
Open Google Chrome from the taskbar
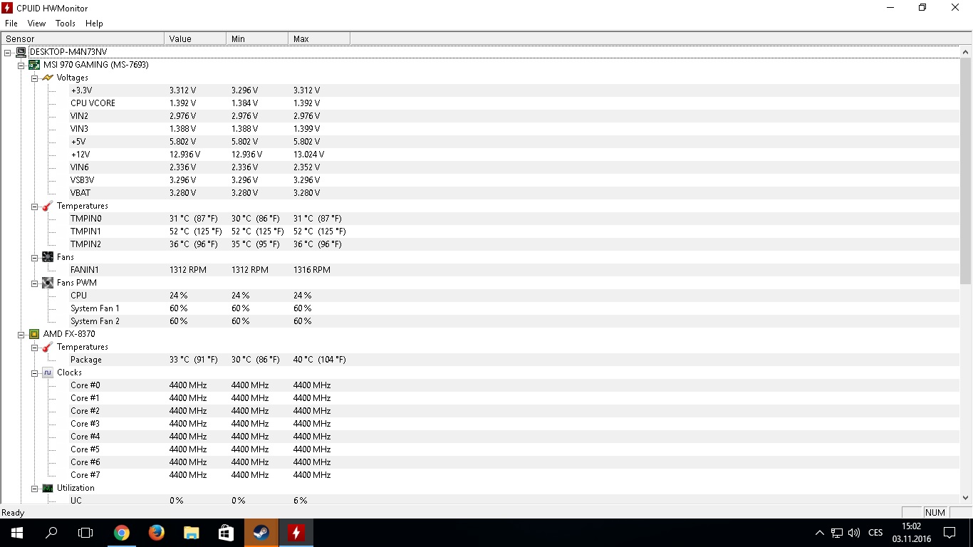122,532
